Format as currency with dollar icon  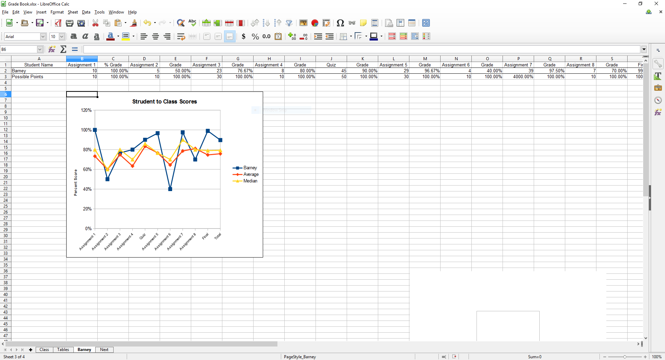pos(243,37)
